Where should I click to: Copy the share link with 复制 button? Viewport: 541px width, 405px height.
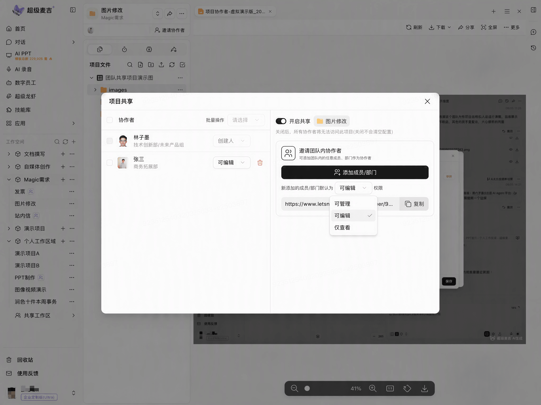click(x=414, y=204)
